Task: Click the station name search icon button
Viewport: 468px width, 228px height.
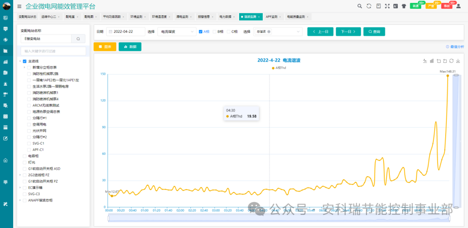Action: 78,39
